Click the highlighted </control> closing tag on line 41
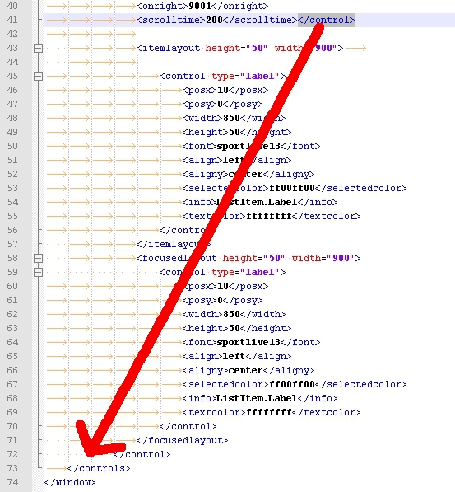Viewport: 455px width, 492px height. point(326,20)
